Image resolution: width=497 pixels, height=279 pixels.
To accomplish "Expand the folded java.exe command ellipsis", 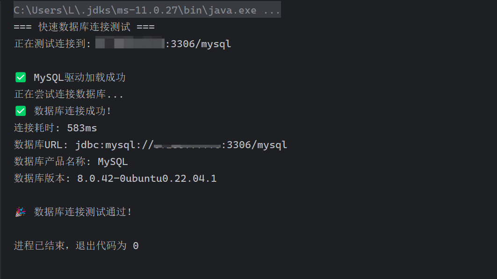I will click(272, 10).
